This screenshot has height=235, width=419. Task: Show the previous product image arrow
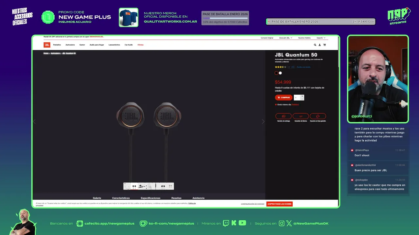pyautogui.click(x=34, y=121)
